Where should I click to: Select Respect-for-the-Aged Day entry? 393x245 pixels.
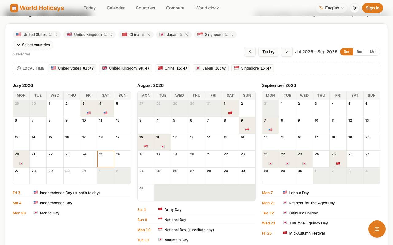321,203
